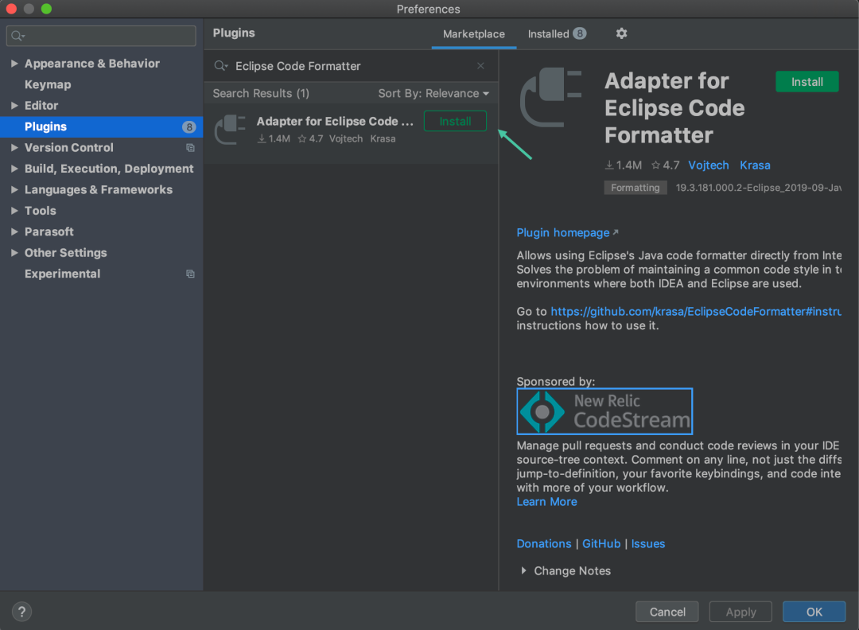Open the plugin manager settings gear icon
This screenshot has width=859, height=630.
[x=621, y=33]
